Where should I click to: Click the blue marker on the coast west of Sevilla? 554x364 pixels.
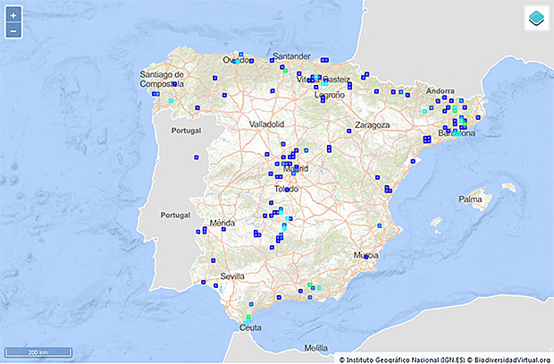click(205, 282)
